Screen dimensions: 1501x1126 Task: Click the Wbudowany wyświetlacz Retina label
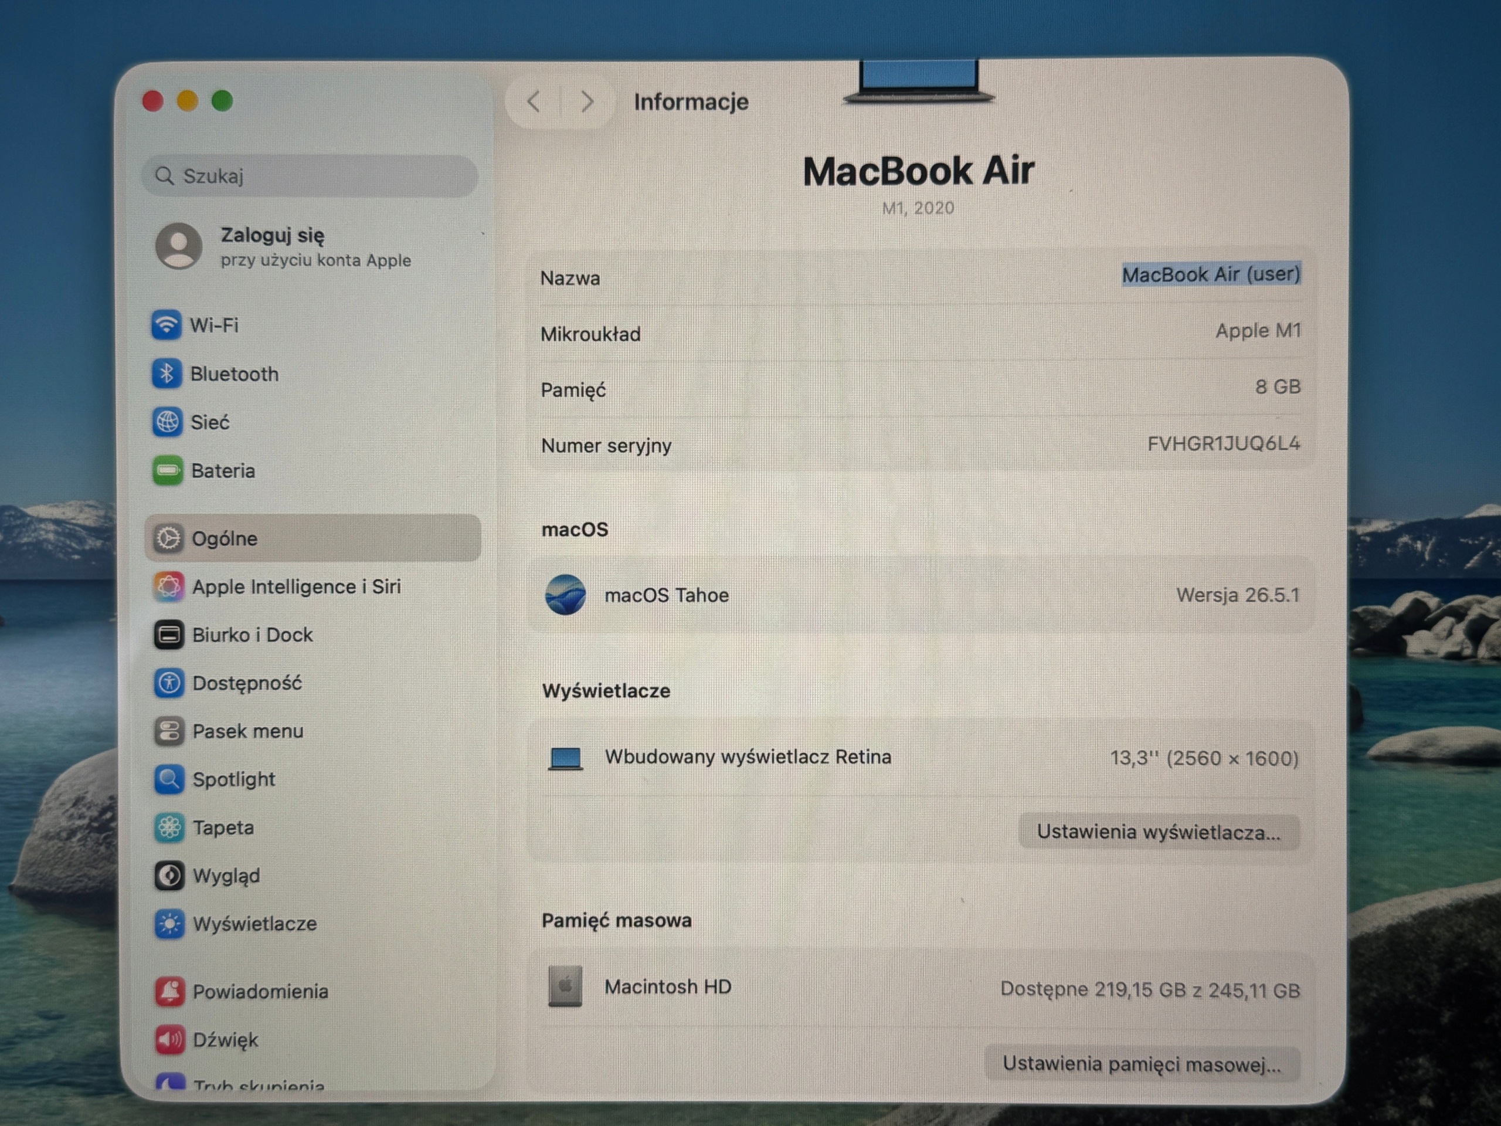[x=748, y=757]
